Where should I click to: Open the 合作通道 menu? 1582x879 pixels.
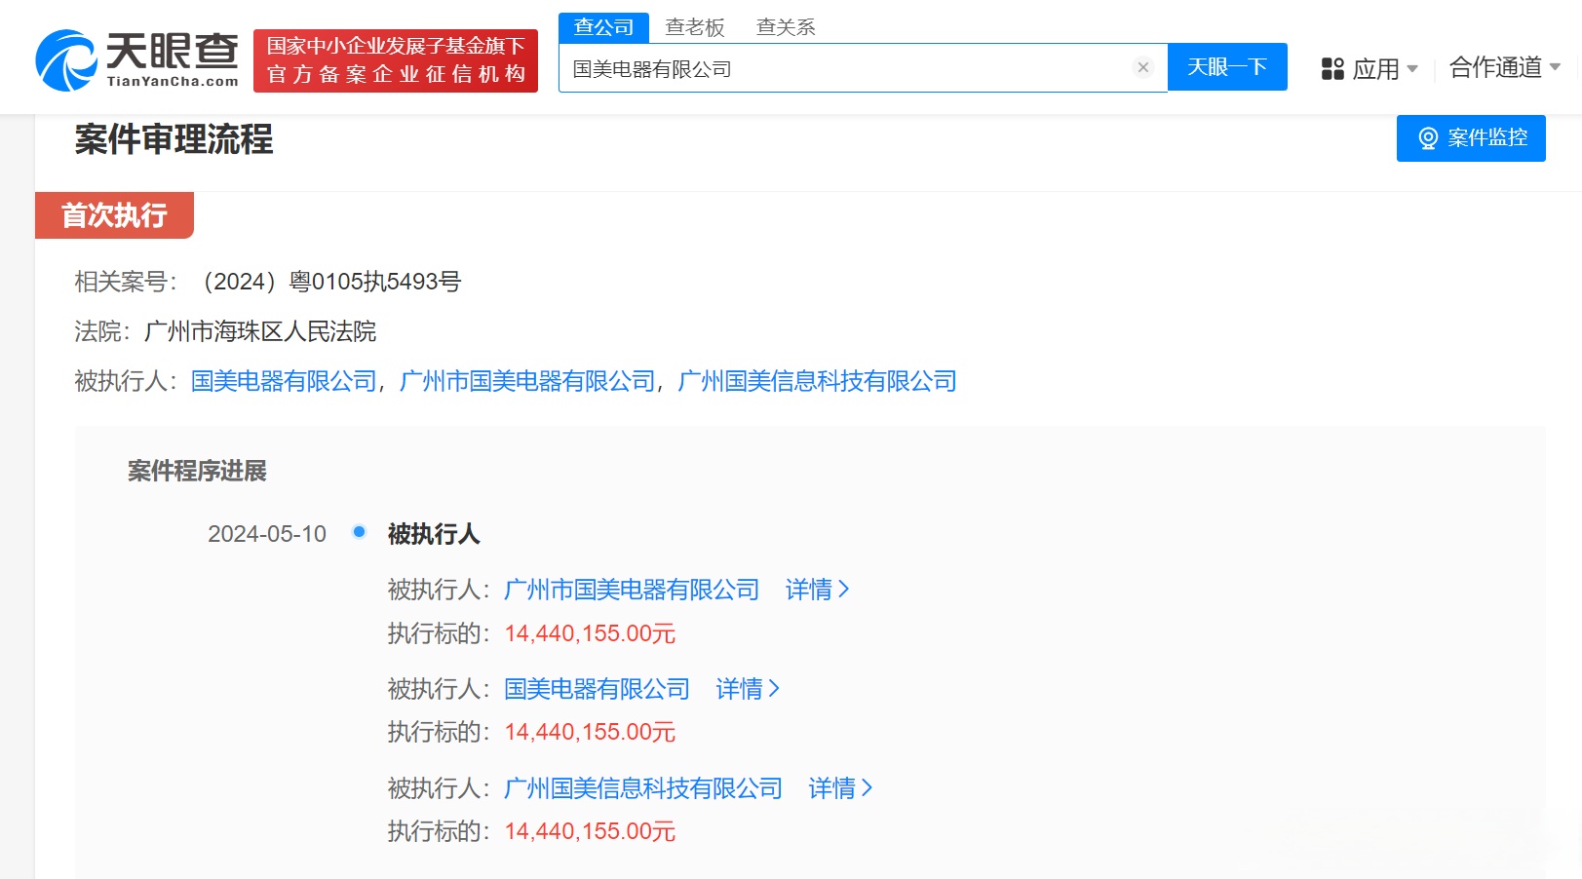click(x=1505, y=67)
